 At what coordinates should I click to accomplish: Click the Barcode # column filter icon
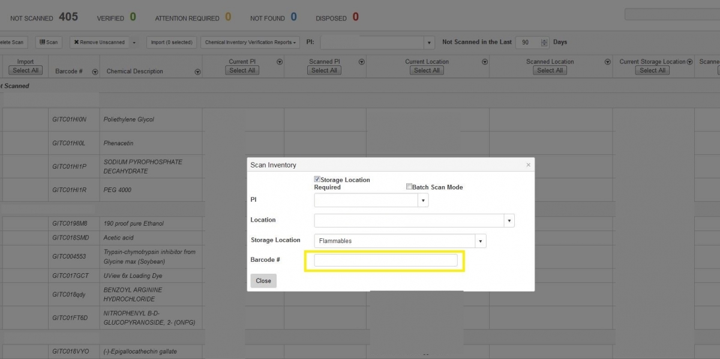click(95, 71)
